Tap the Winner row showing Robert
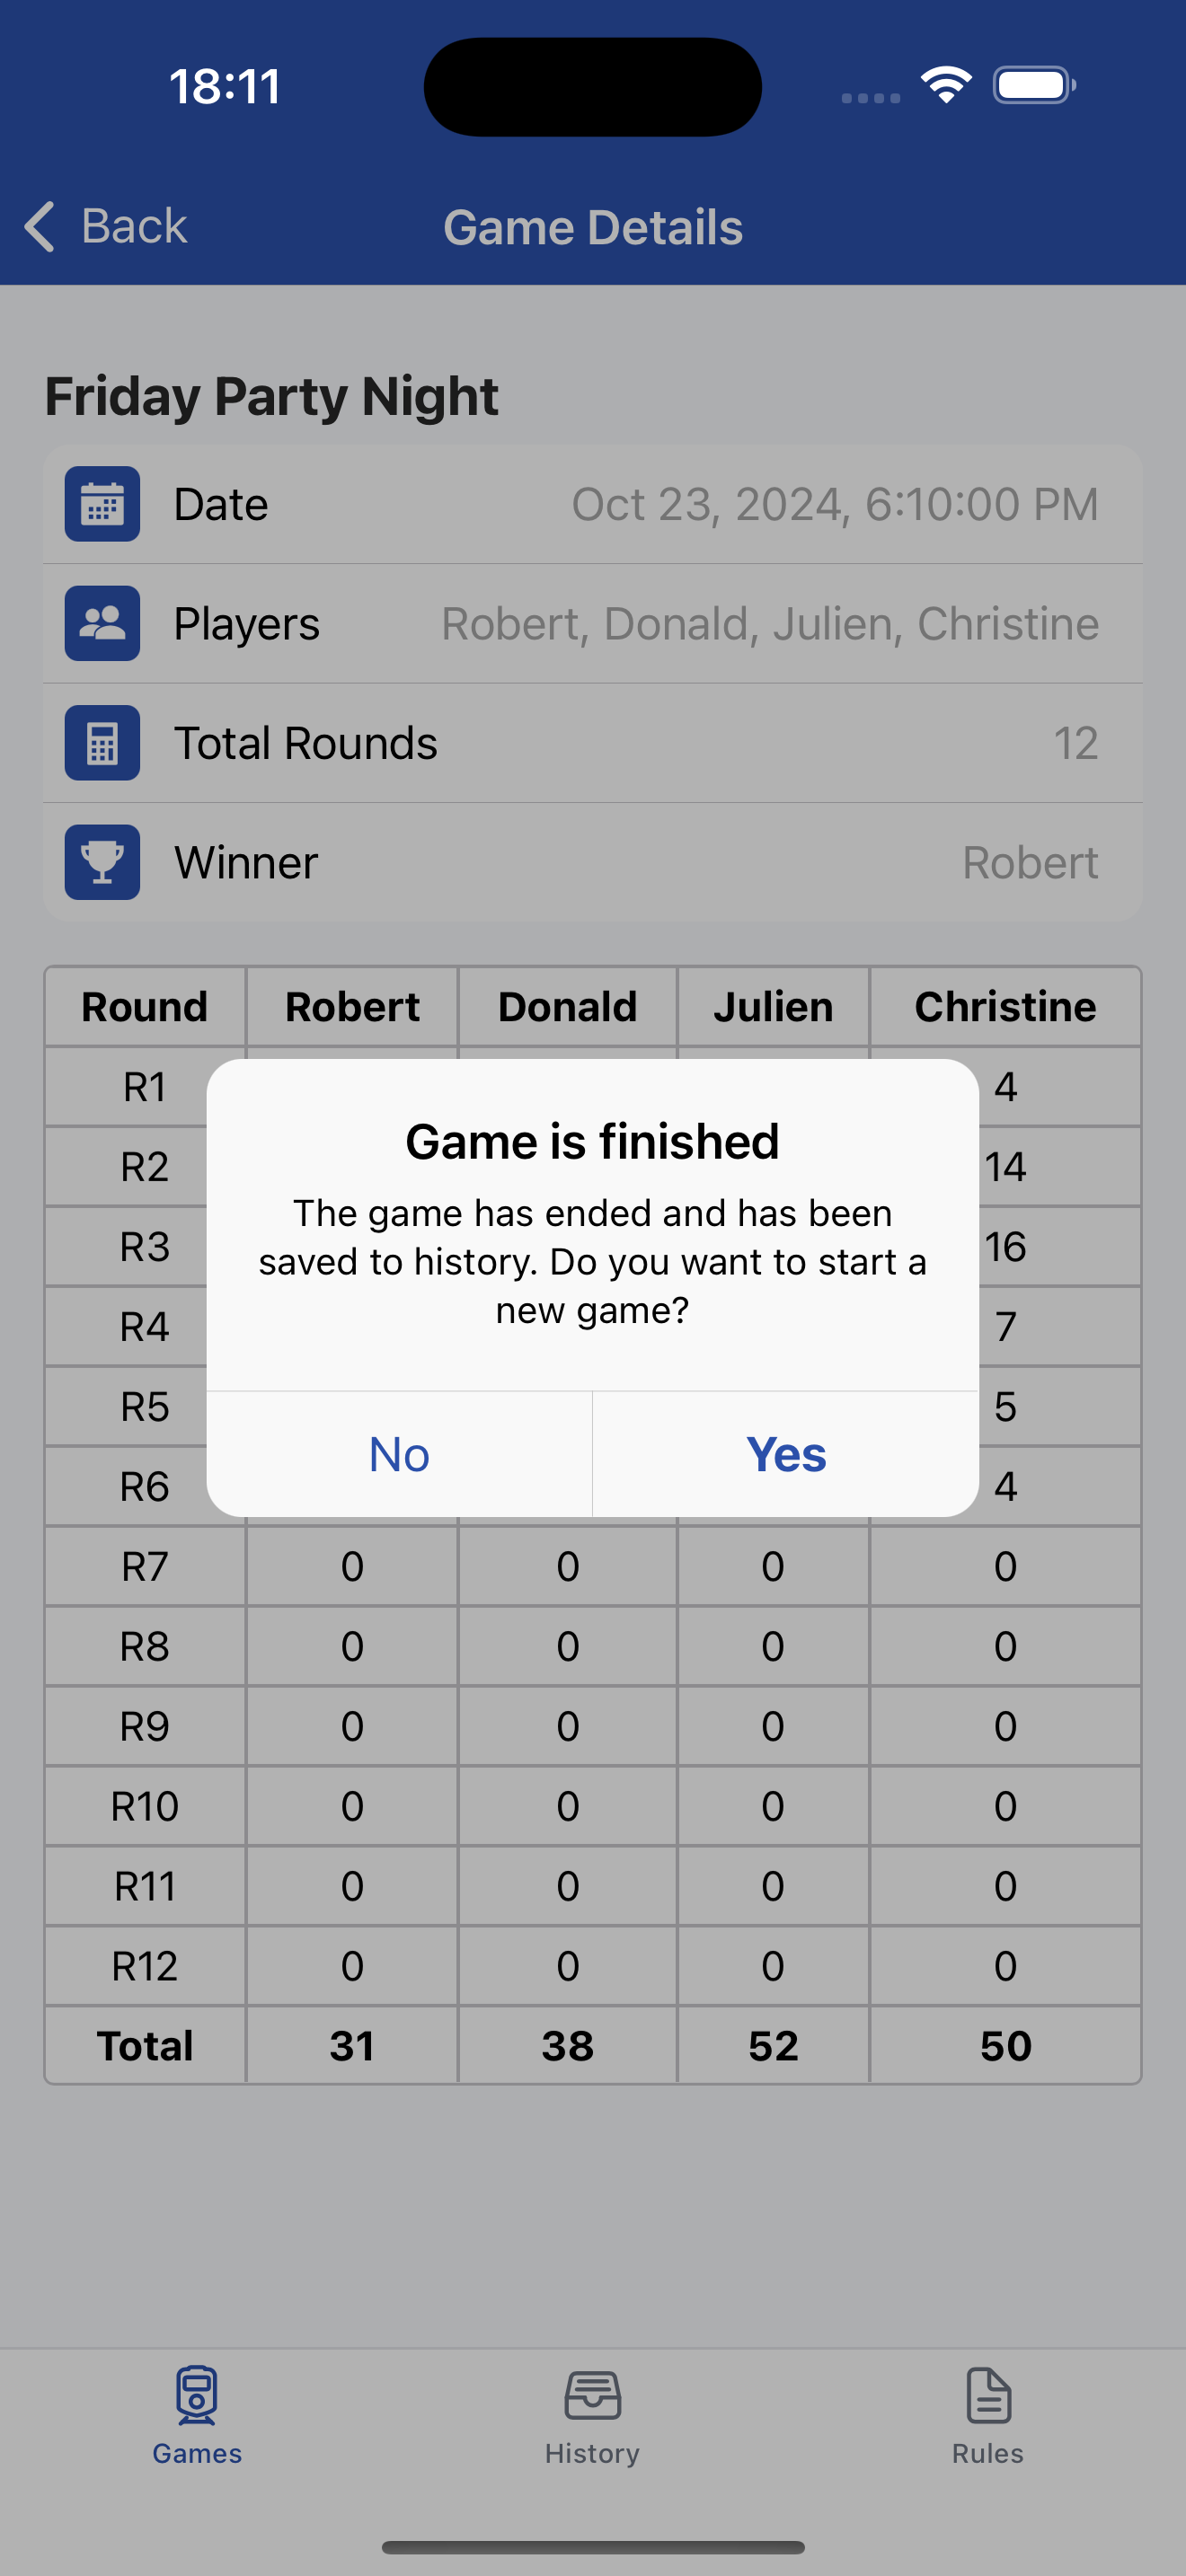Viewport: 1186px width, 2576px height. coord(592,862)
